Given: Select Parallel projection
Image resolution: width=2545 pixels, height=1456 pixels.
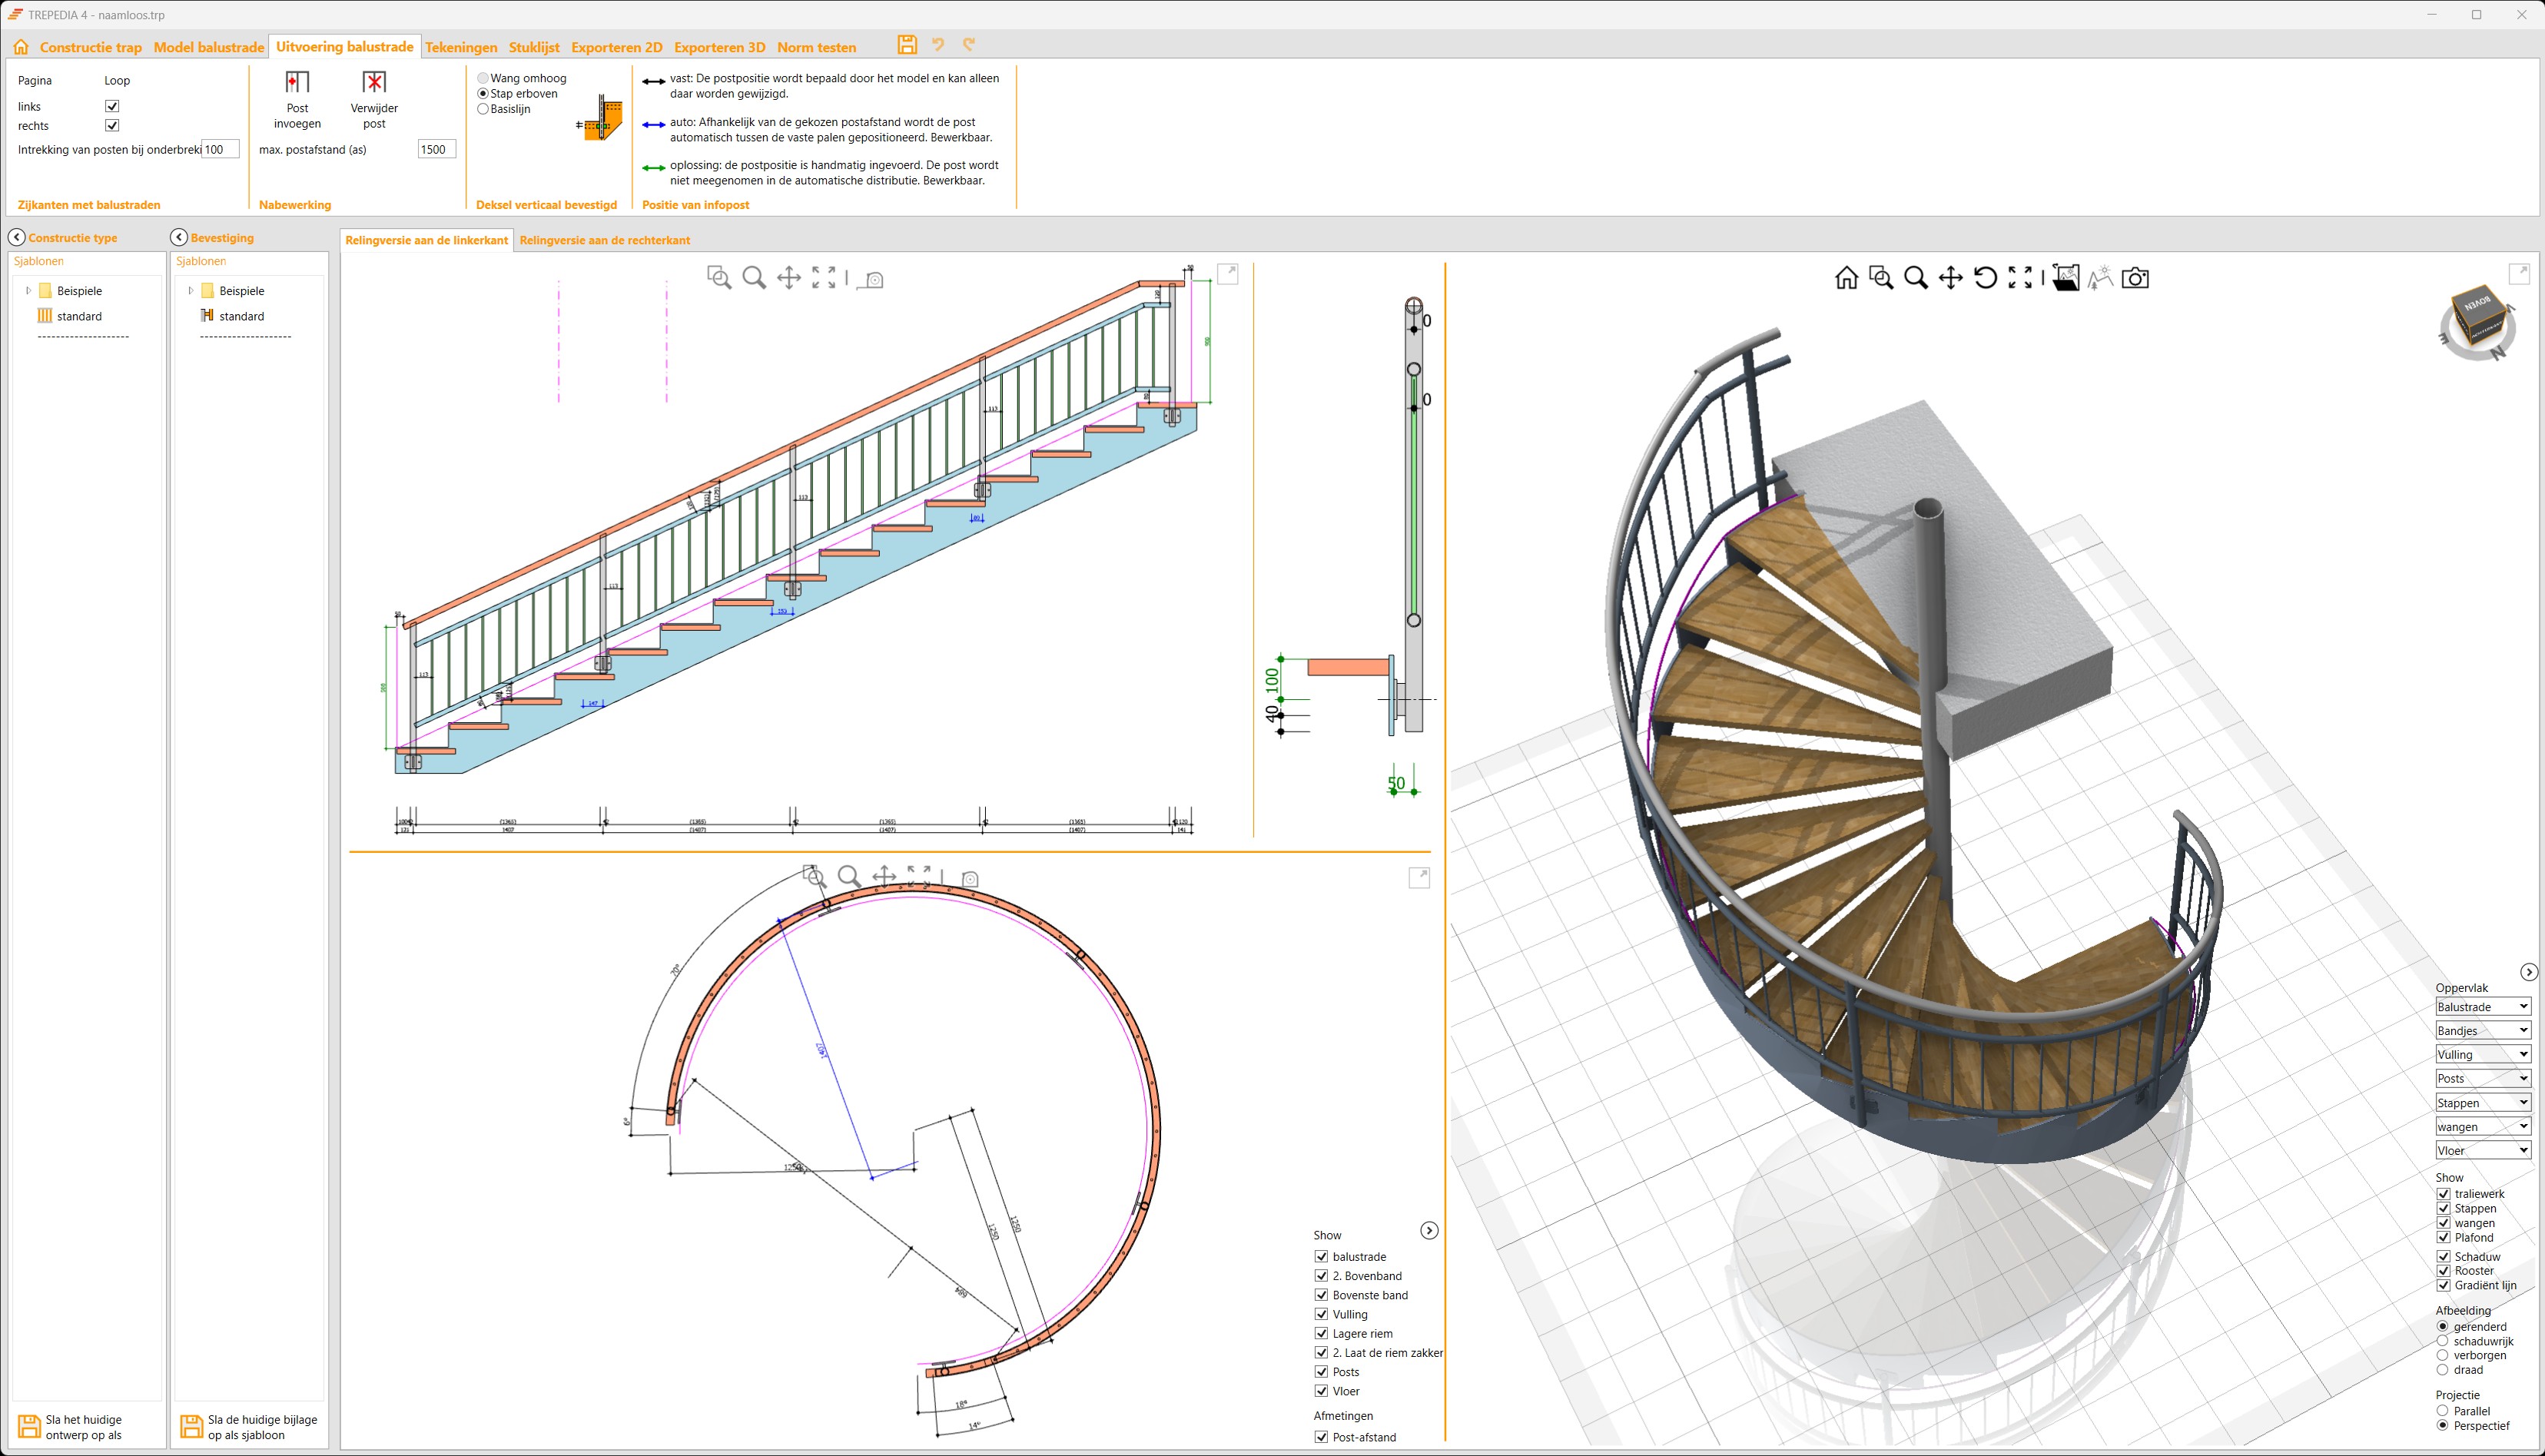Looking at the screenshot, I should click(x=2442, y=1411).
